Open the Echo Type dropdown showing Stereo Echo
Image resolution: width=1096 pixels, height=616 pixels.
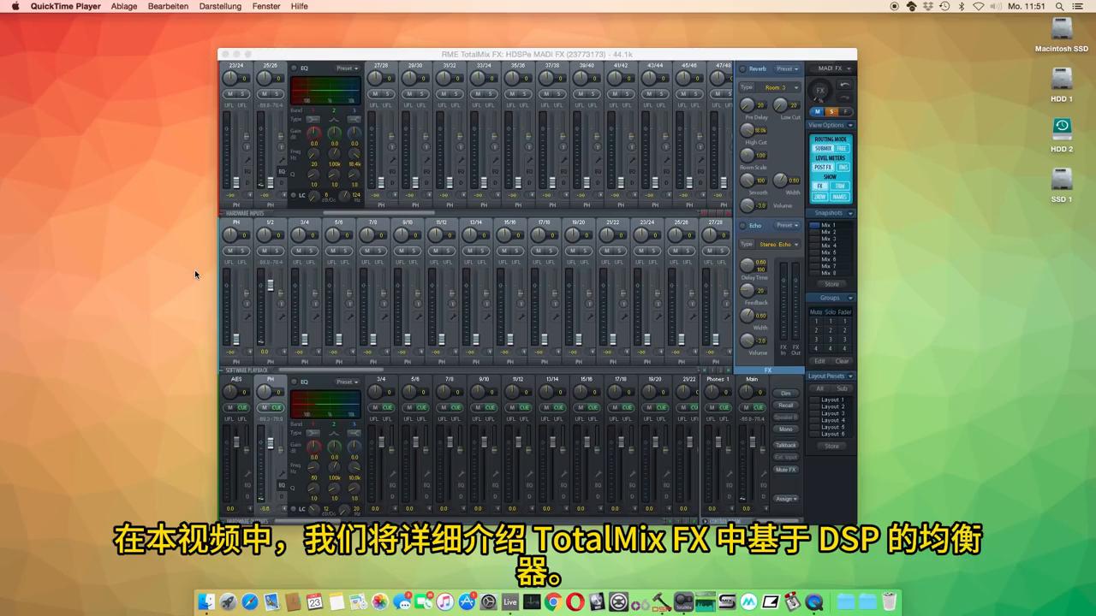pos(777,245)
